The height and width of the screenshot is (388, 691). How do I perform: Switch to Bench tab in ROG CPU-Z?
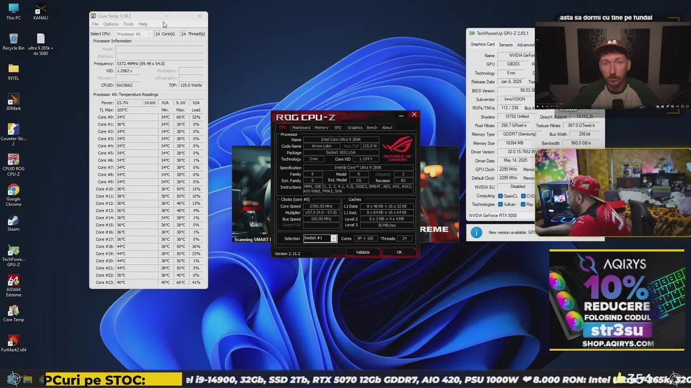click(372, 128)
